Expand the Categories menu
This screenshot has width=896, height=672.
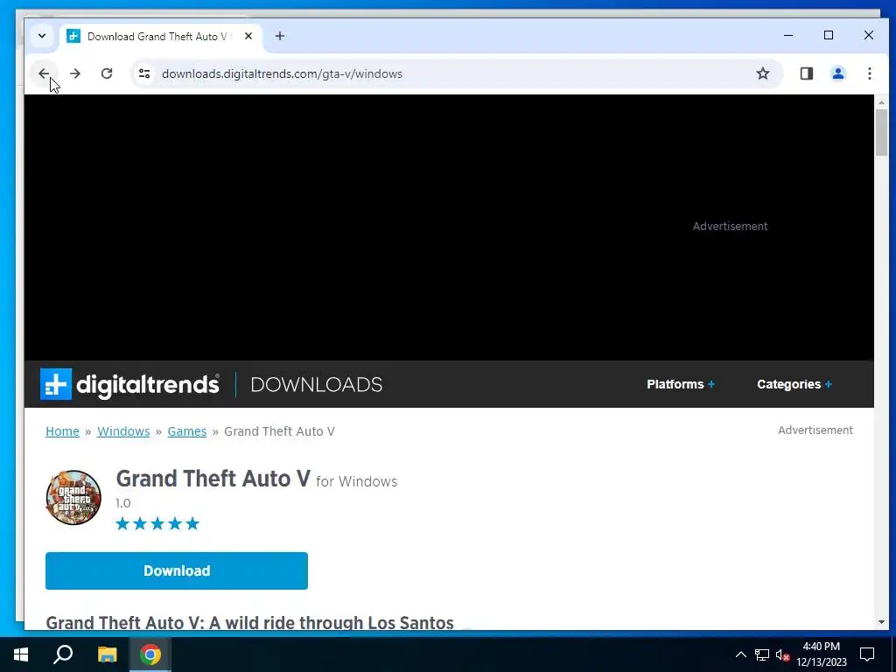pos(794,385)
